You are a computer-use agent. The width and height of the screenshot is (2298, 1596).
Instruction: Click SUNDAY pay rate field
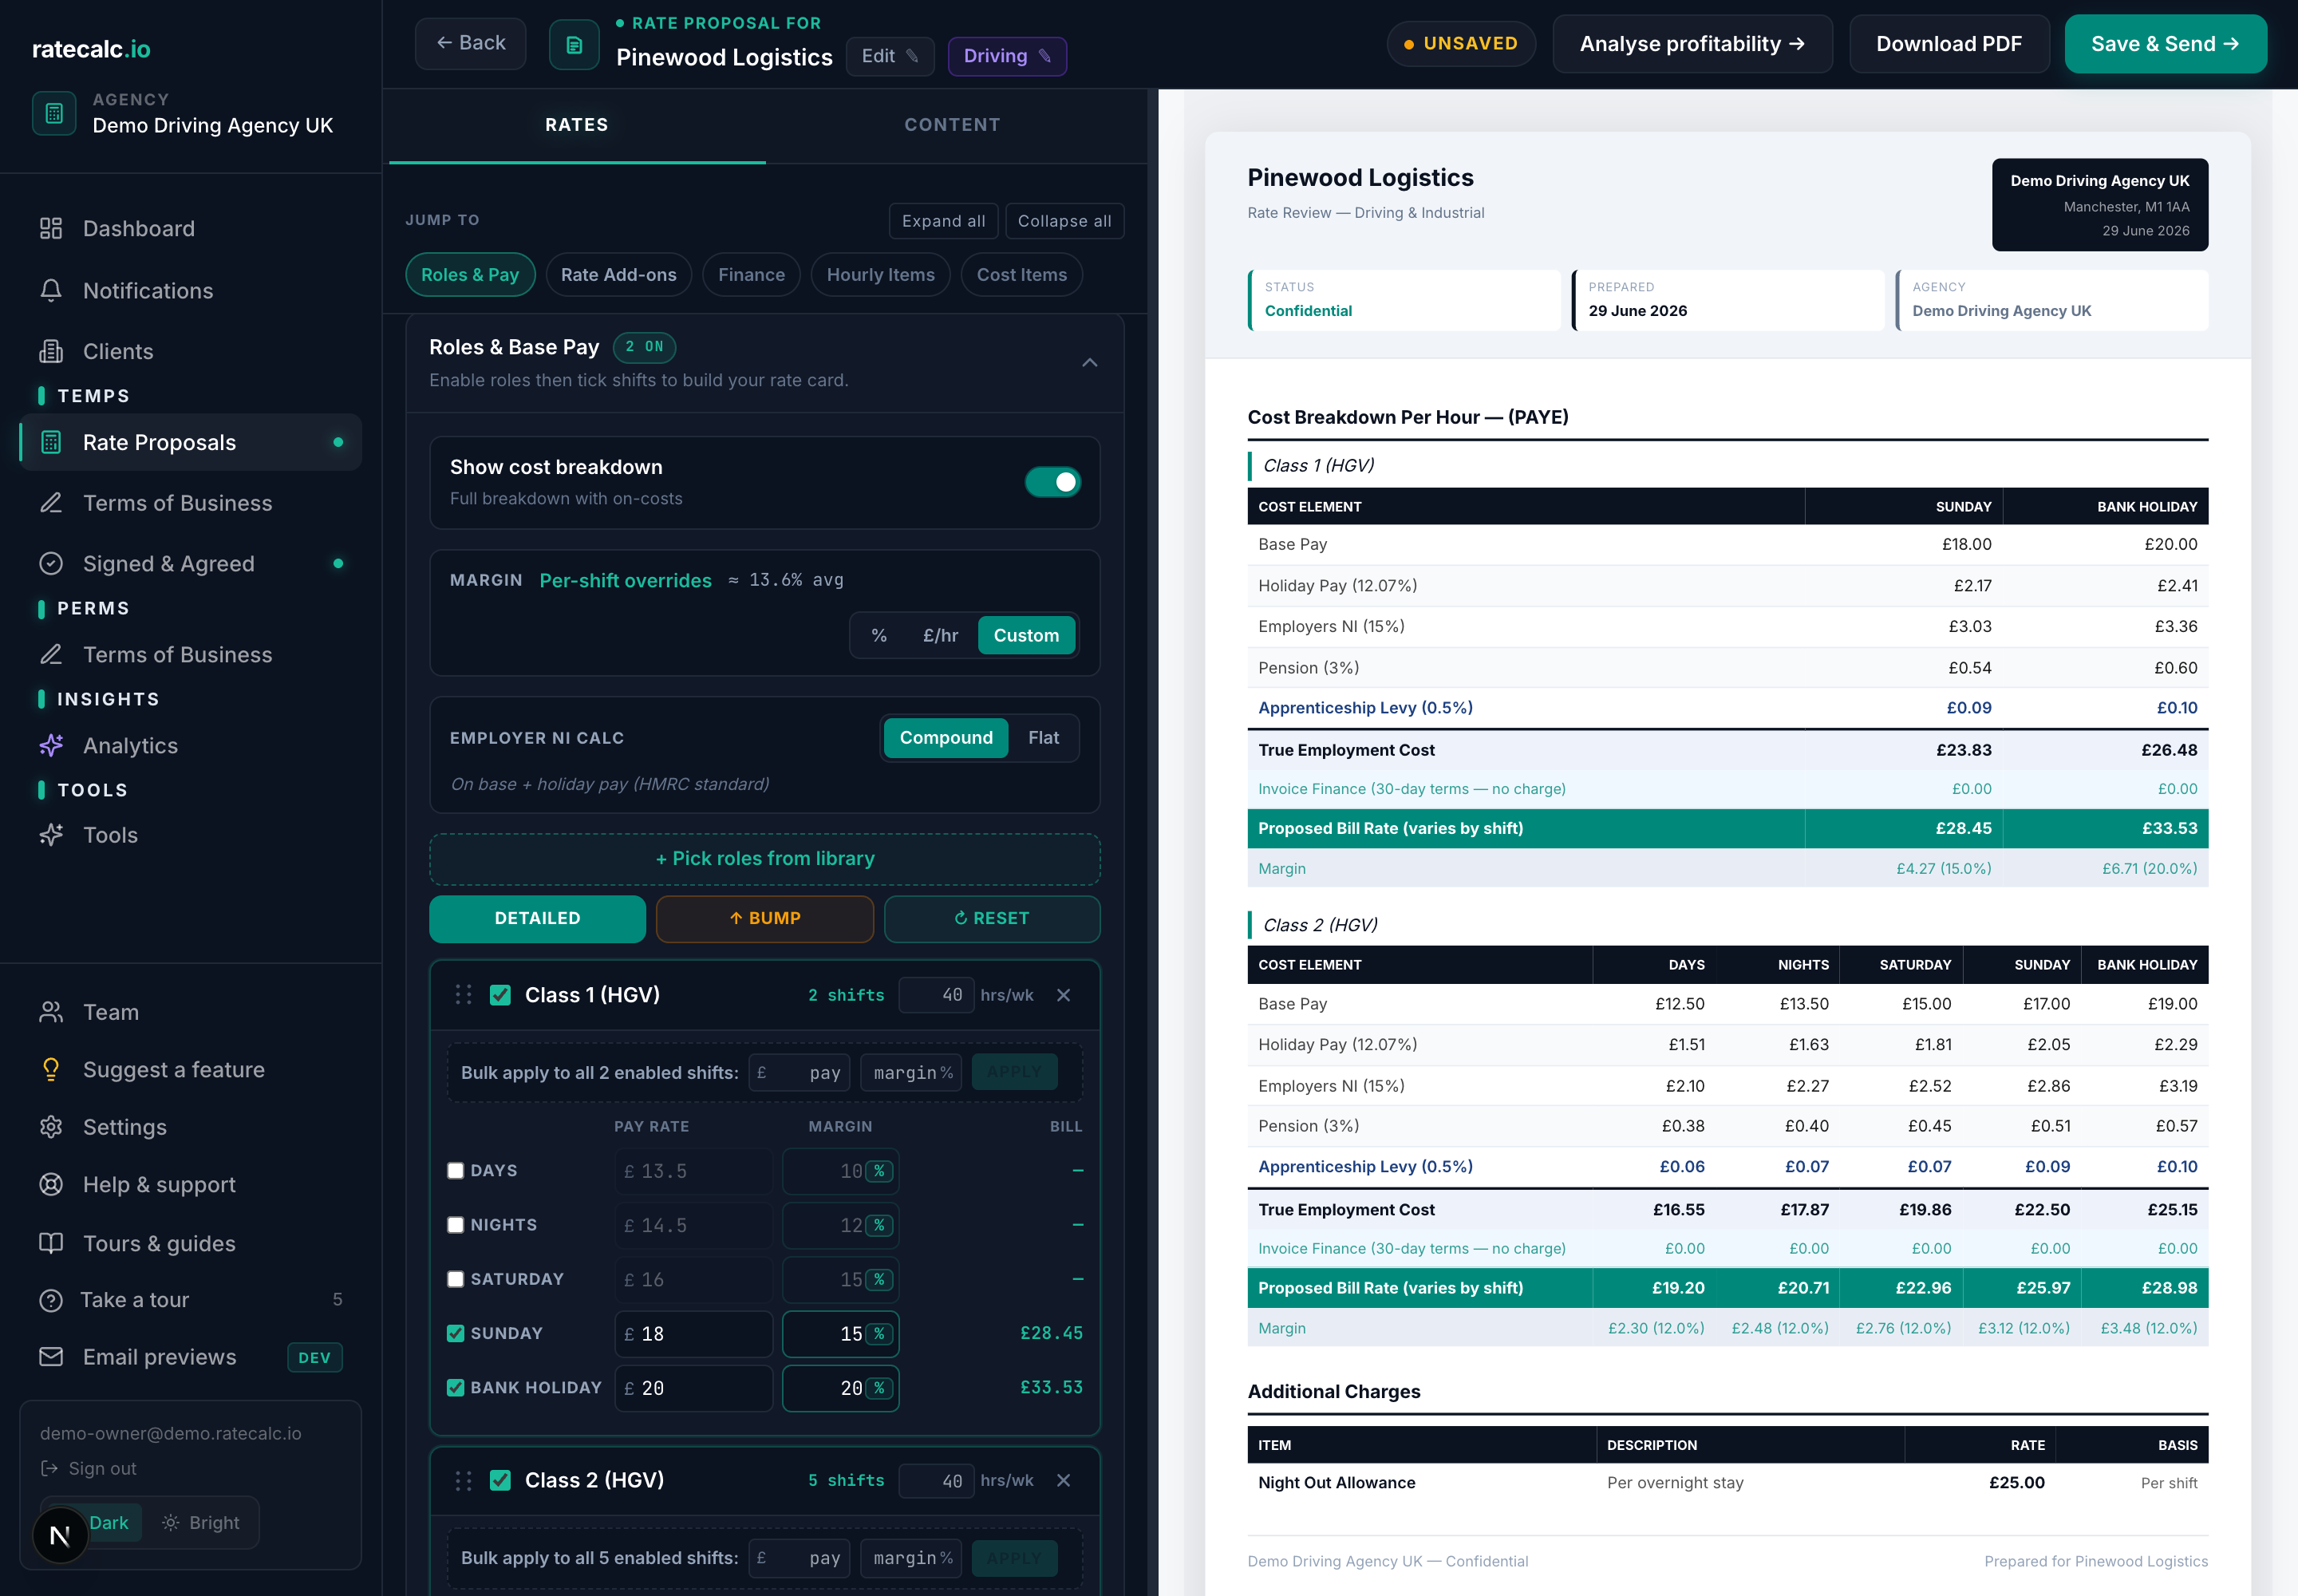(693, 1334)
